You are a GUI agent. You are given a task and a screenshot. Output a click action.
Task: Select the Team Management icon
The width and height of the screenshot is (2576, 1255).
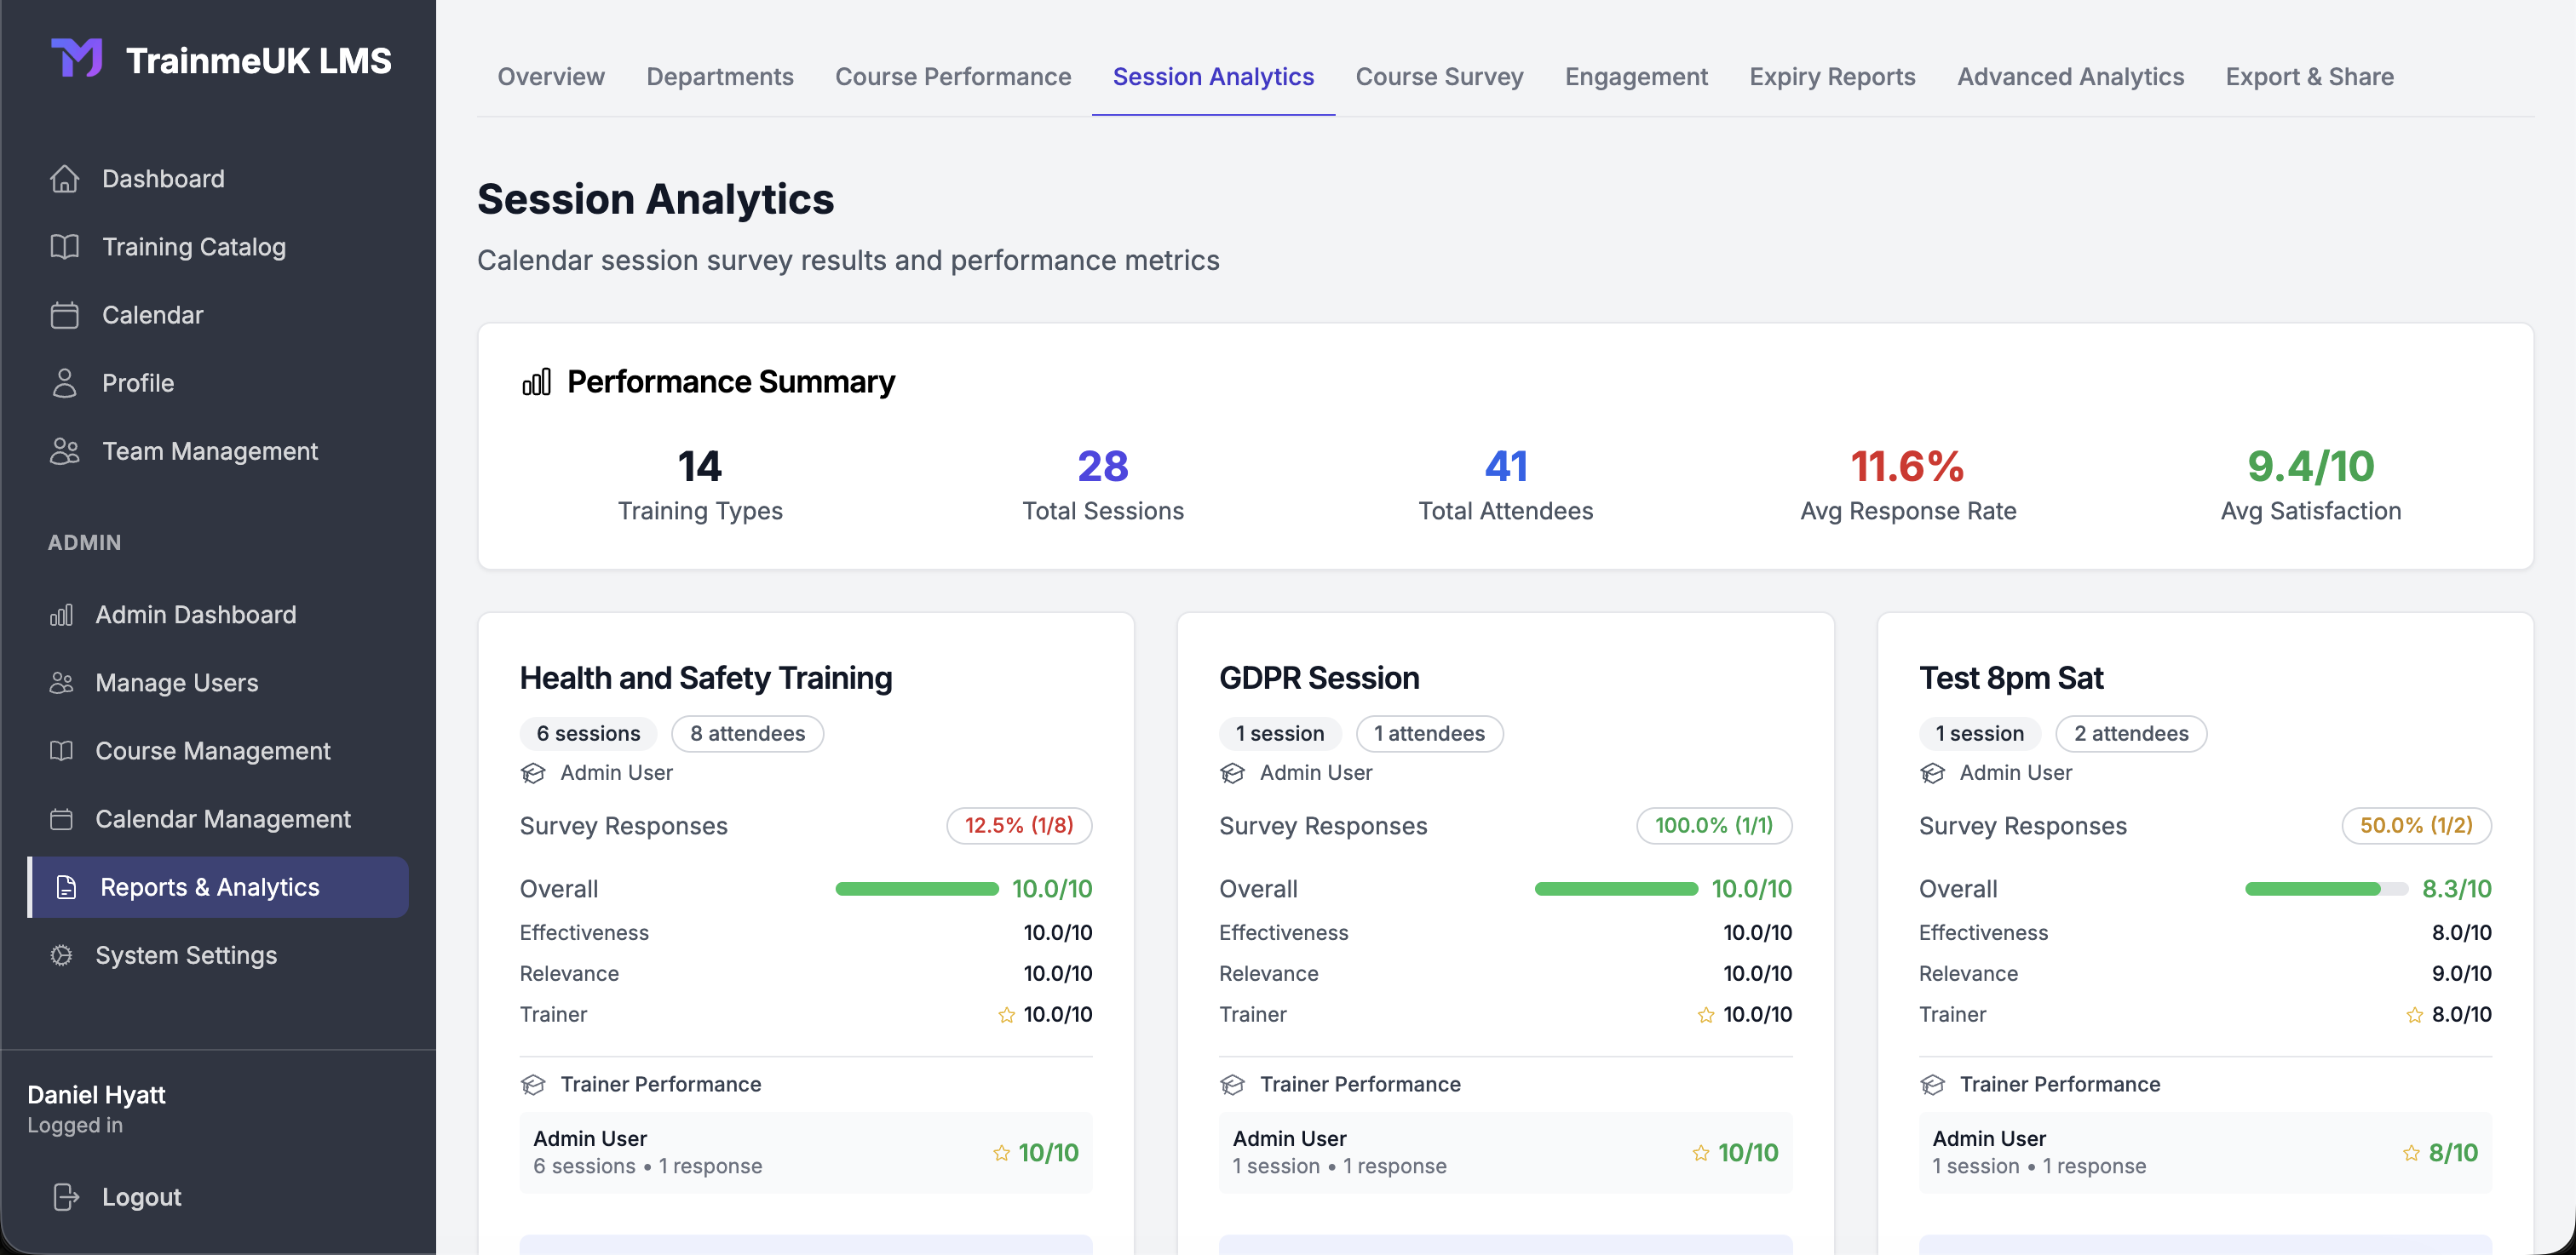[x=65, y=450]
